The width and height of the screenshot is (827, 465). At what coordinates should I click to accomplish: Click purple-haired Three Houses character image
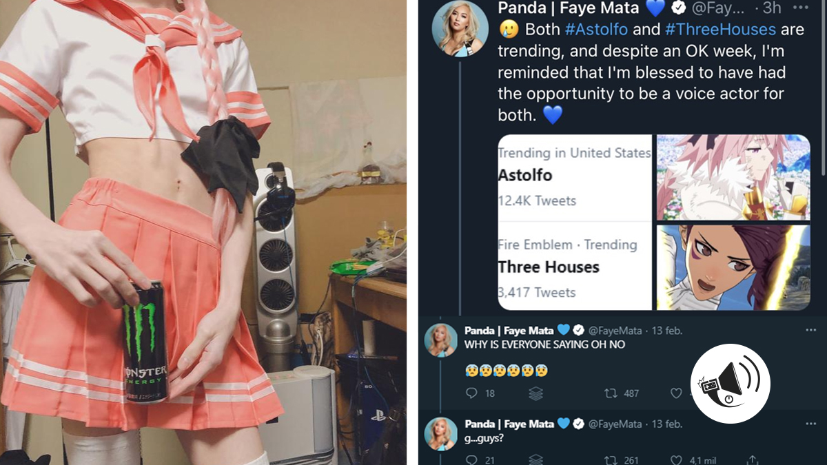pos(733,267)
